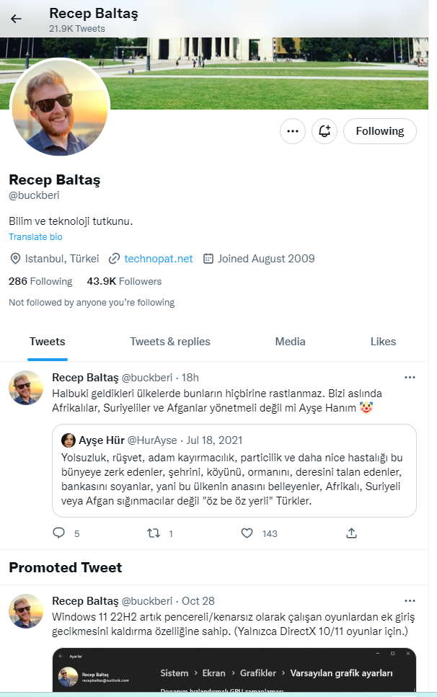
Task: Click the calendar icon beside Joined August 2009
Action: click(x=208, y=258)
